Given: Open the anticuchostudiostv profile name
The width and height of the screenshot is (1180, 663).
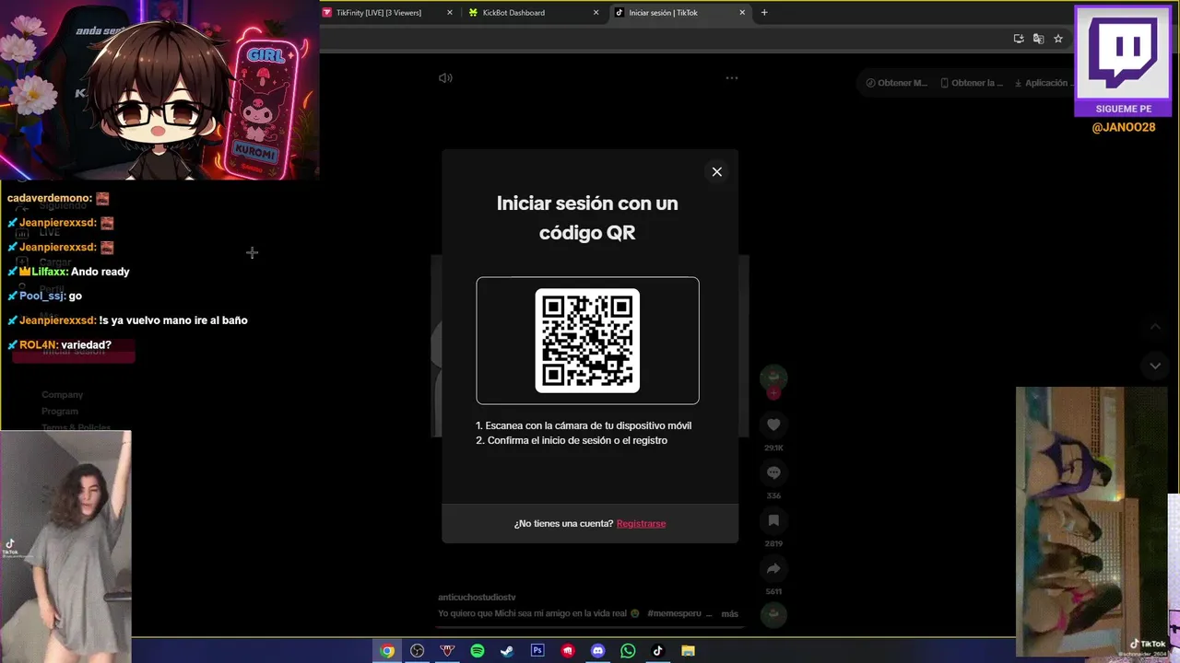Looking at the screenshot, I should pos(477,598).
